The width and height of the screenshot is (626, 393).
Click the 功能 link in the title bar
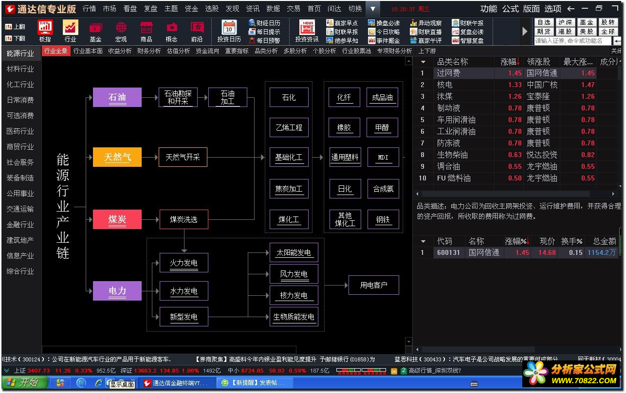pos(489,9)
